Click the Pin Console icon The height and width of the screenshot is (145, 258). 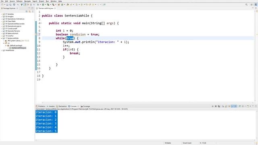coord(239,106)
